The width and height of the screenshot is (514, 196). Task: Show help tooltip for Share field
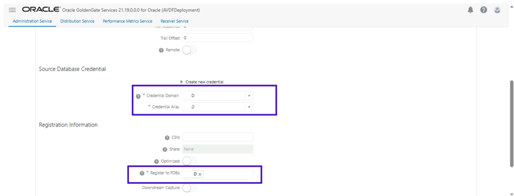165,149
